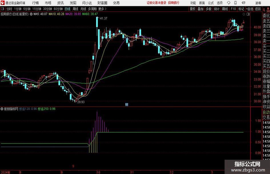Open the 功能 menu
The height and width of the screenshot is (174, 270).
(x=193, y=3)
